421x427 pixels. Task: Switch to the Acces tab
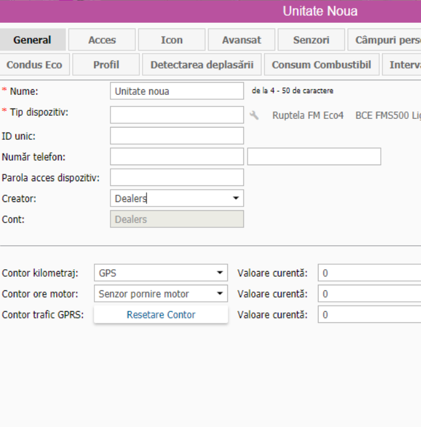[x=102, y=40]
